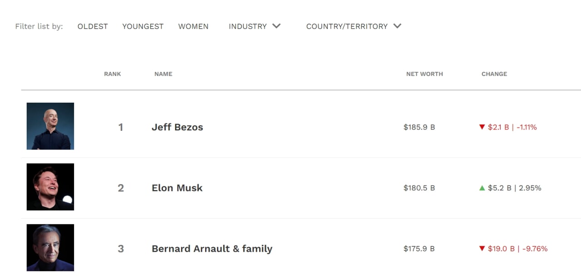Open the COUNTRY/TERRITORY filter dropdown

tap(354, 26)
